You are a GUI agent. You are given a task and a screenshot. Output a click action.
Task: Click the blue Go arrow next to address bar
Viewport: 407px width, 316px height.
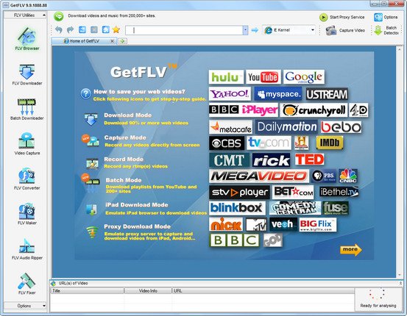(255, 30)
